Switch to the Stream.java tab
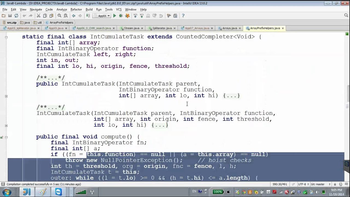 point(132,28)
